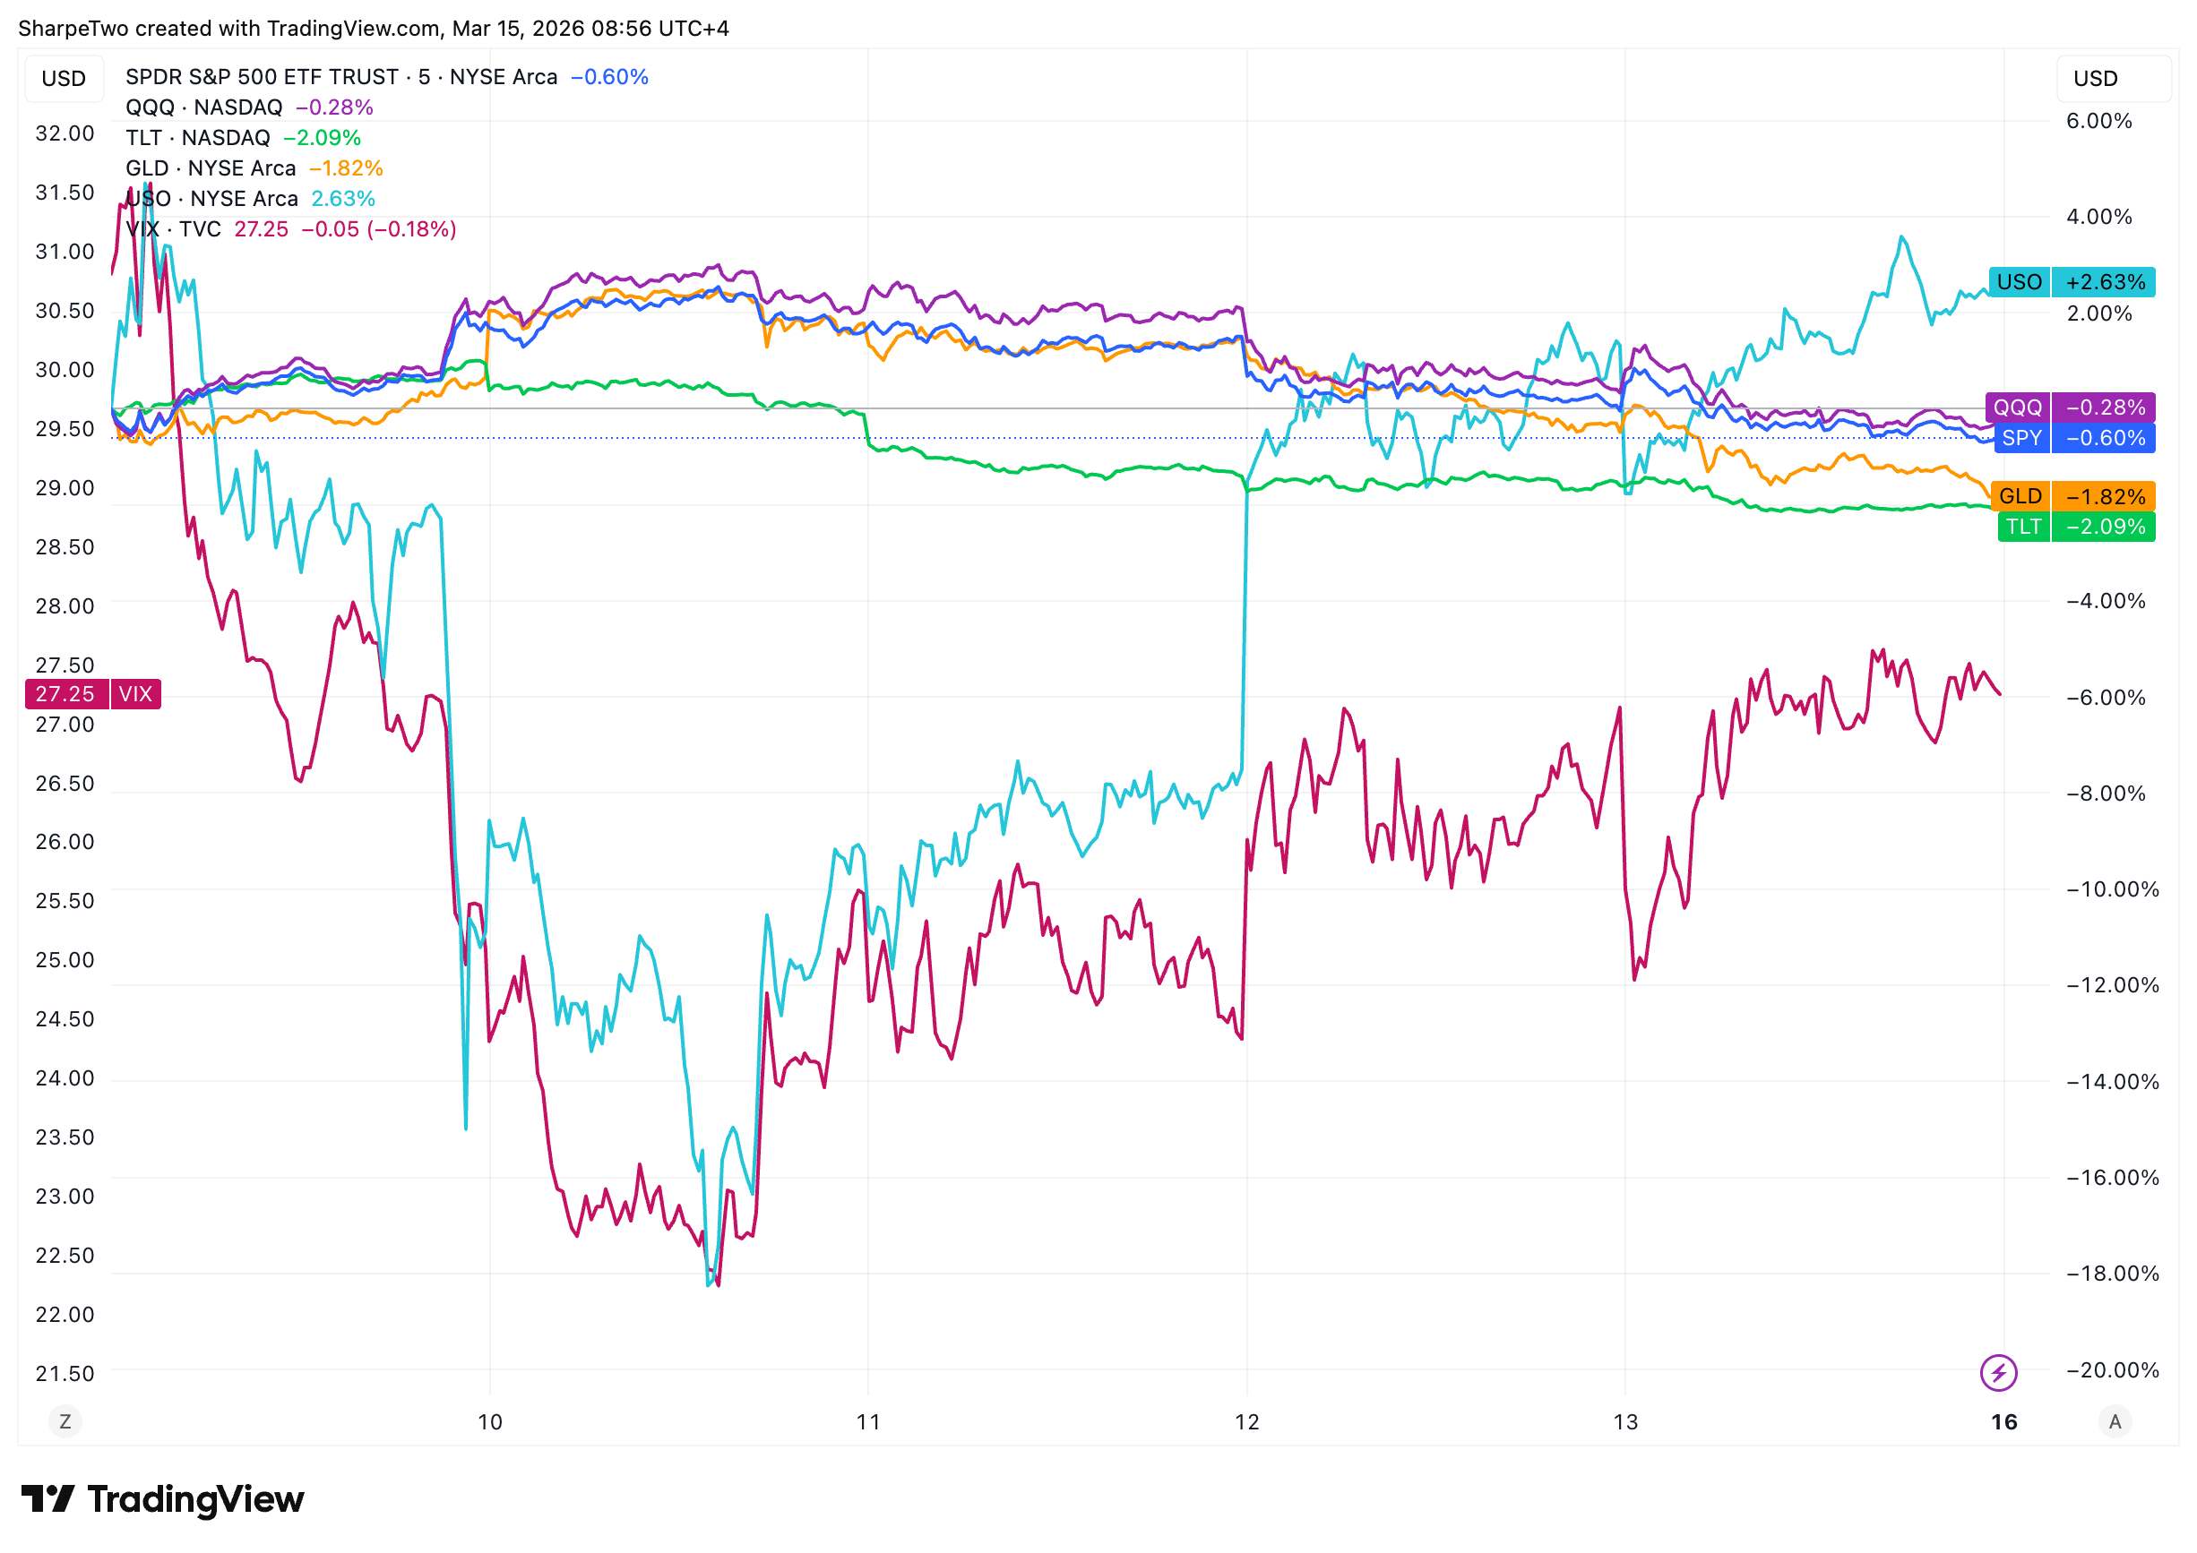The width and height of the screenshot is (2197, 1553).
Task: Select the QQQ −0.28% price label
Action: [x=2071, y=408]
